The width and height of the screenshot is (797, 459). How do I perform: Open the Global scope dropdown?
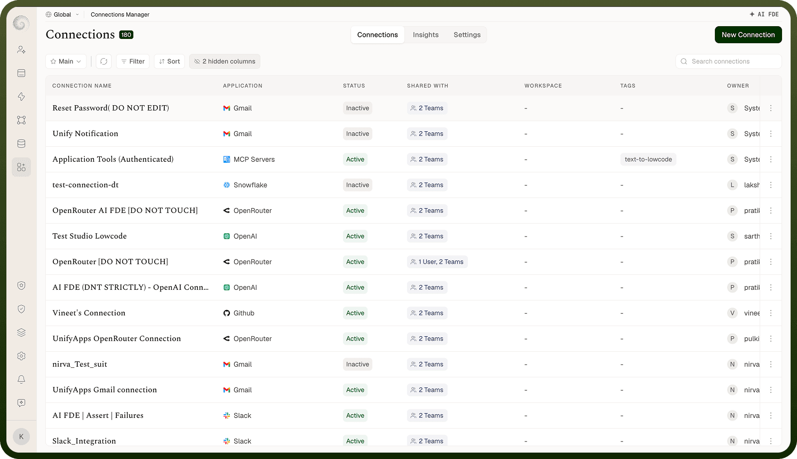(62, 14)
